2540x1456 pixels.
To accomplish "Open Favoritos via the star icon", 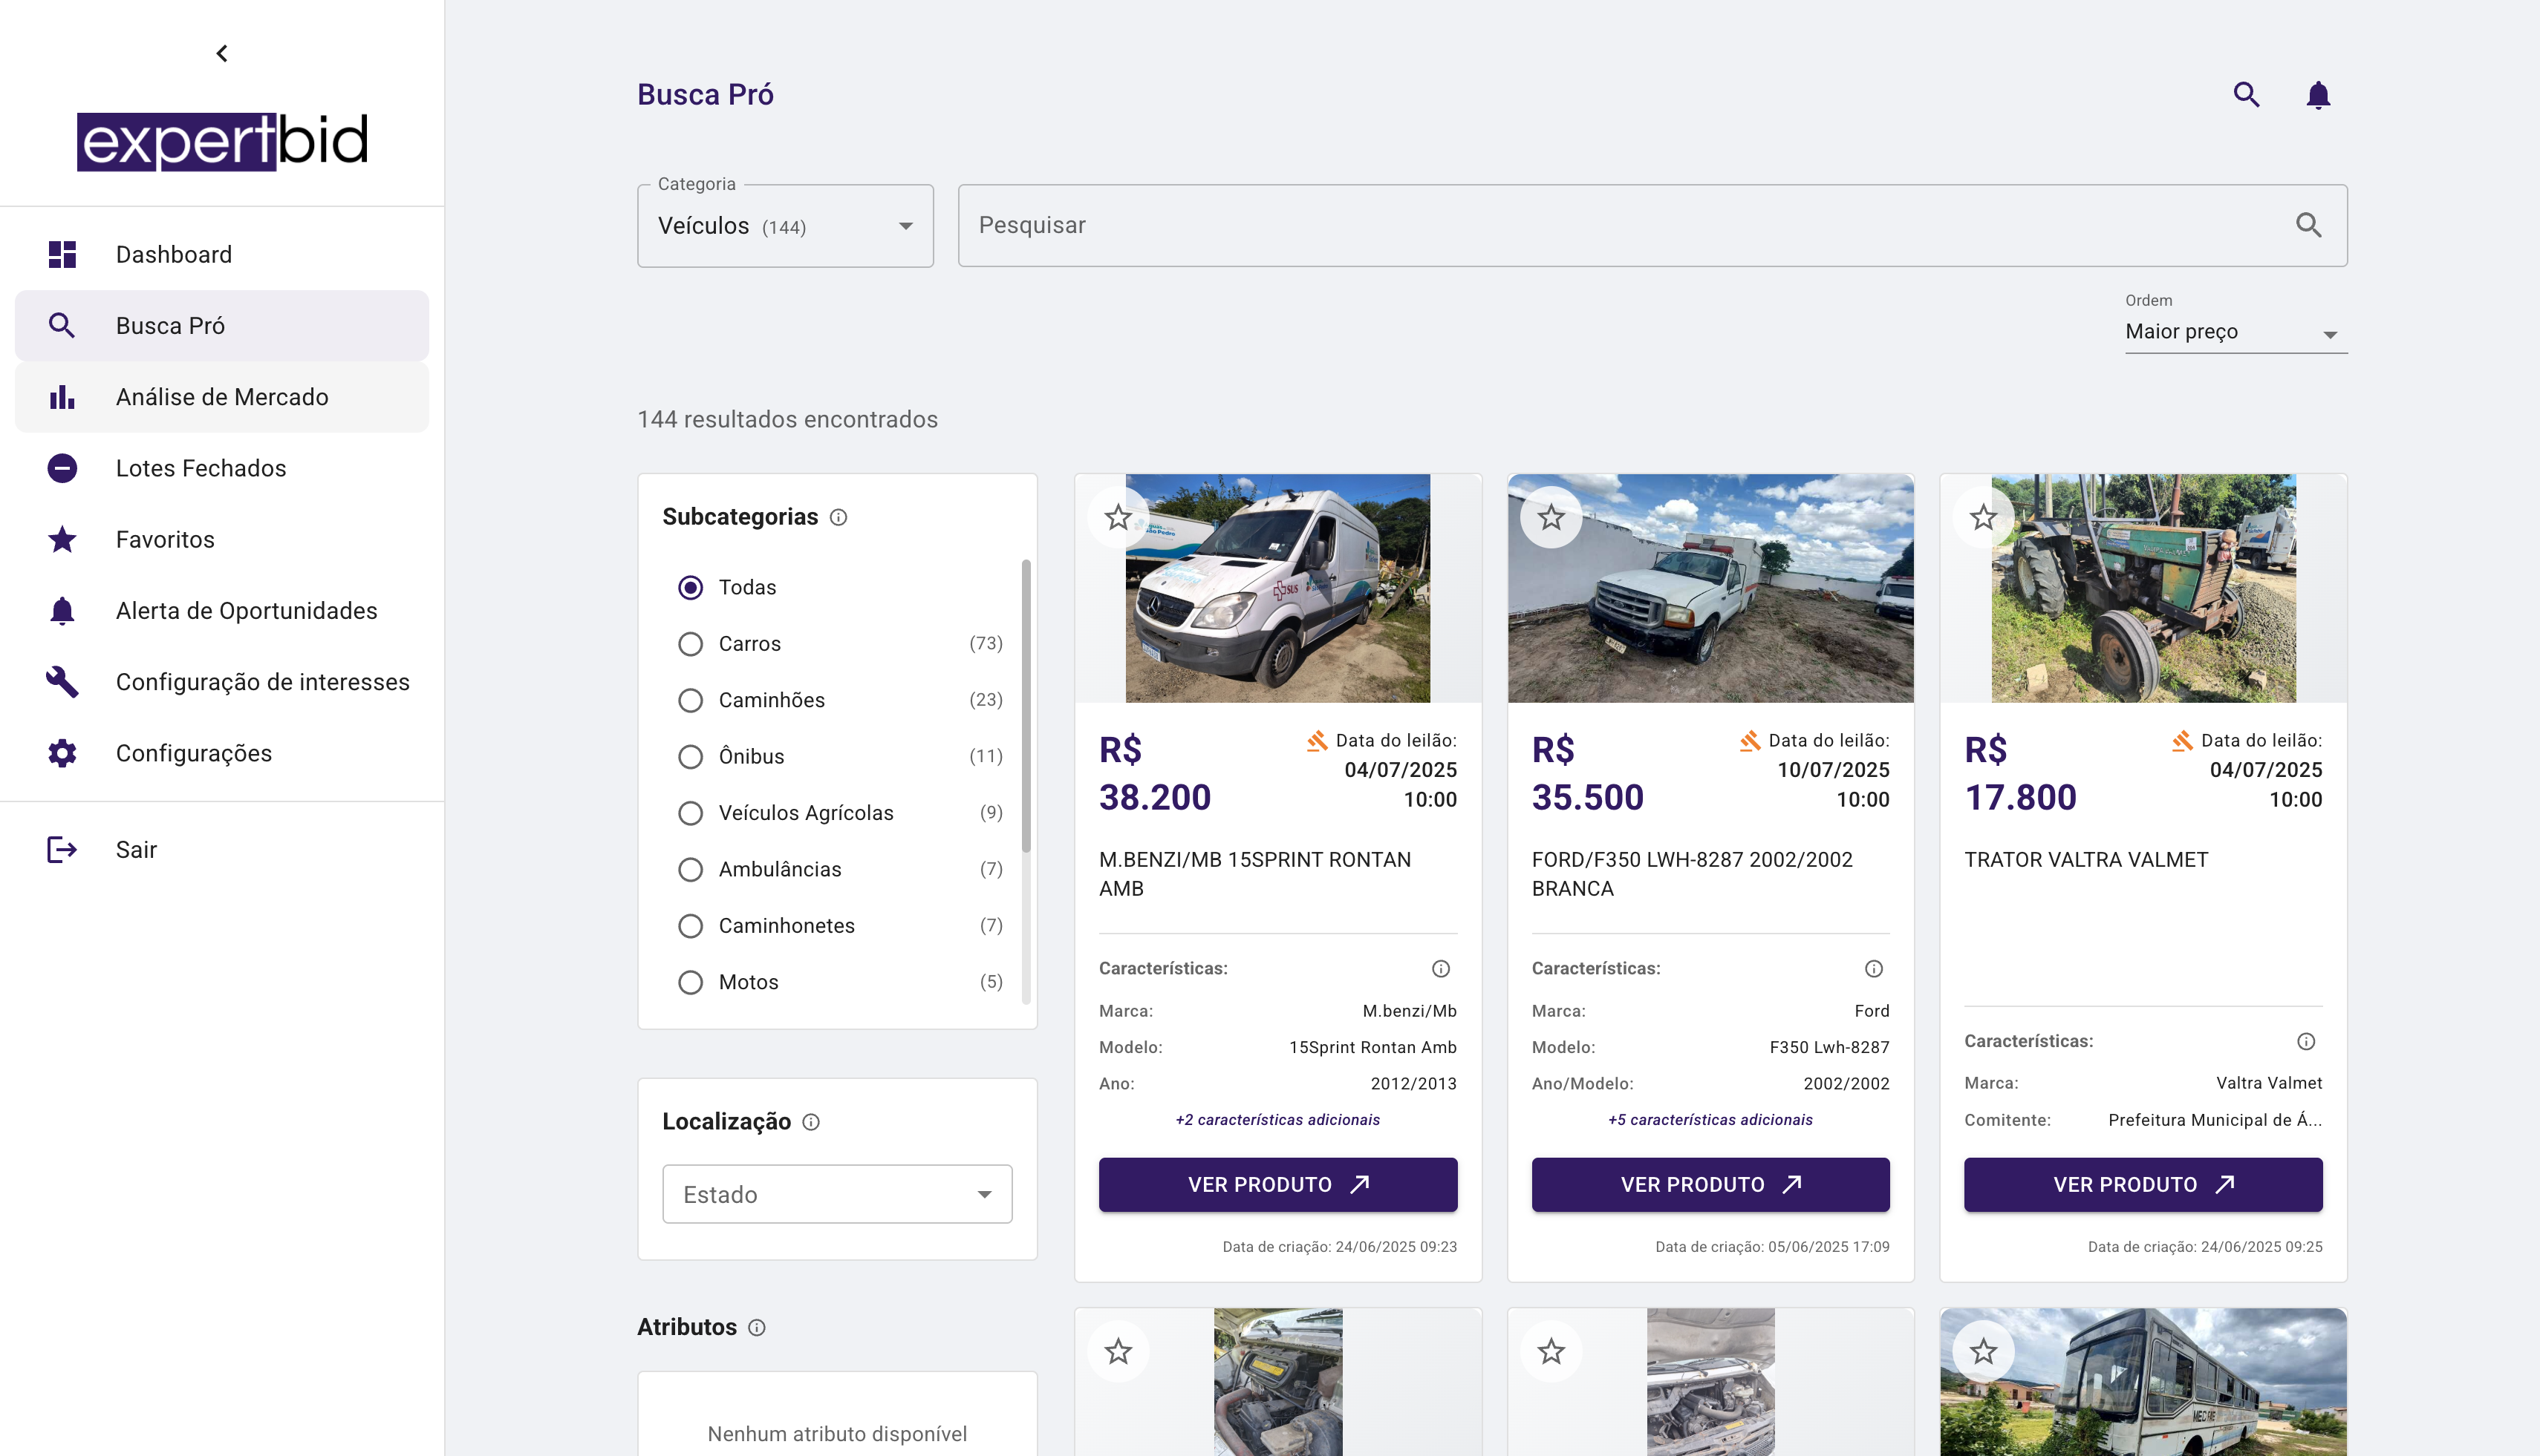I will tap(62, 539).
